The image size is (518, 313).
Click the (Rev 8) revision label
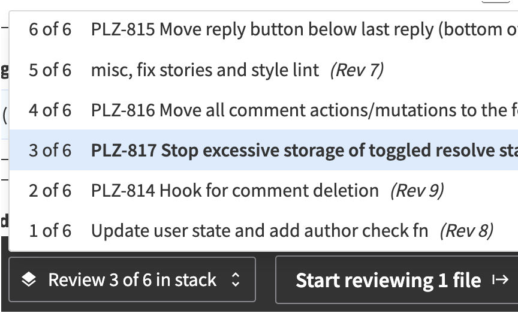coord(467,231)
